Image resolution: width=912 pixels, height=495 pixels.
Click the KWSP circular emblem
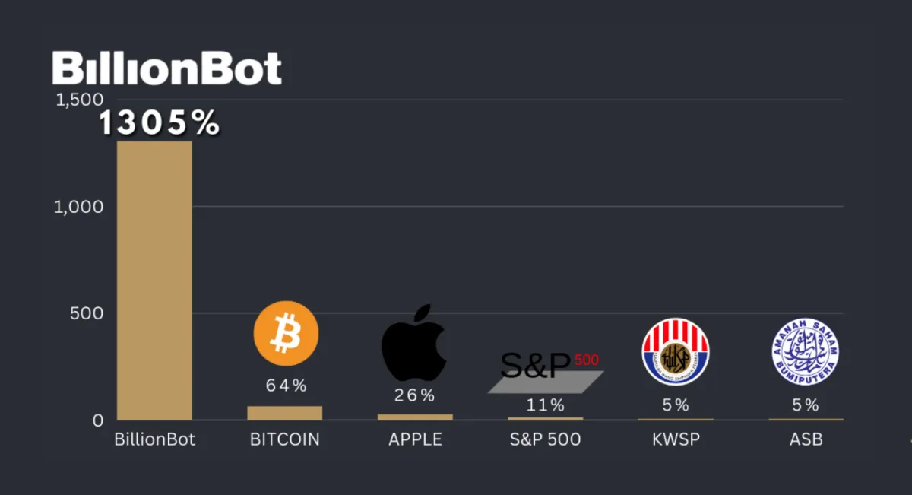coord(675,352)
